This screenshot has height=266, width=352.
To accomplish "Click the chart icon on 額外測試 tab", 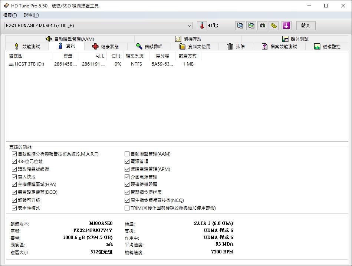I will (x=285, y=39).
